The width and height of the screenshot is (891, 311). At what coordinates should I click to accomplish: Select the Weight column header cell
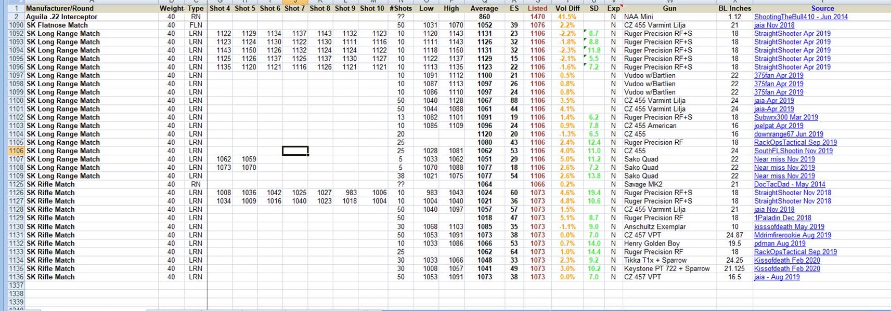172,8
